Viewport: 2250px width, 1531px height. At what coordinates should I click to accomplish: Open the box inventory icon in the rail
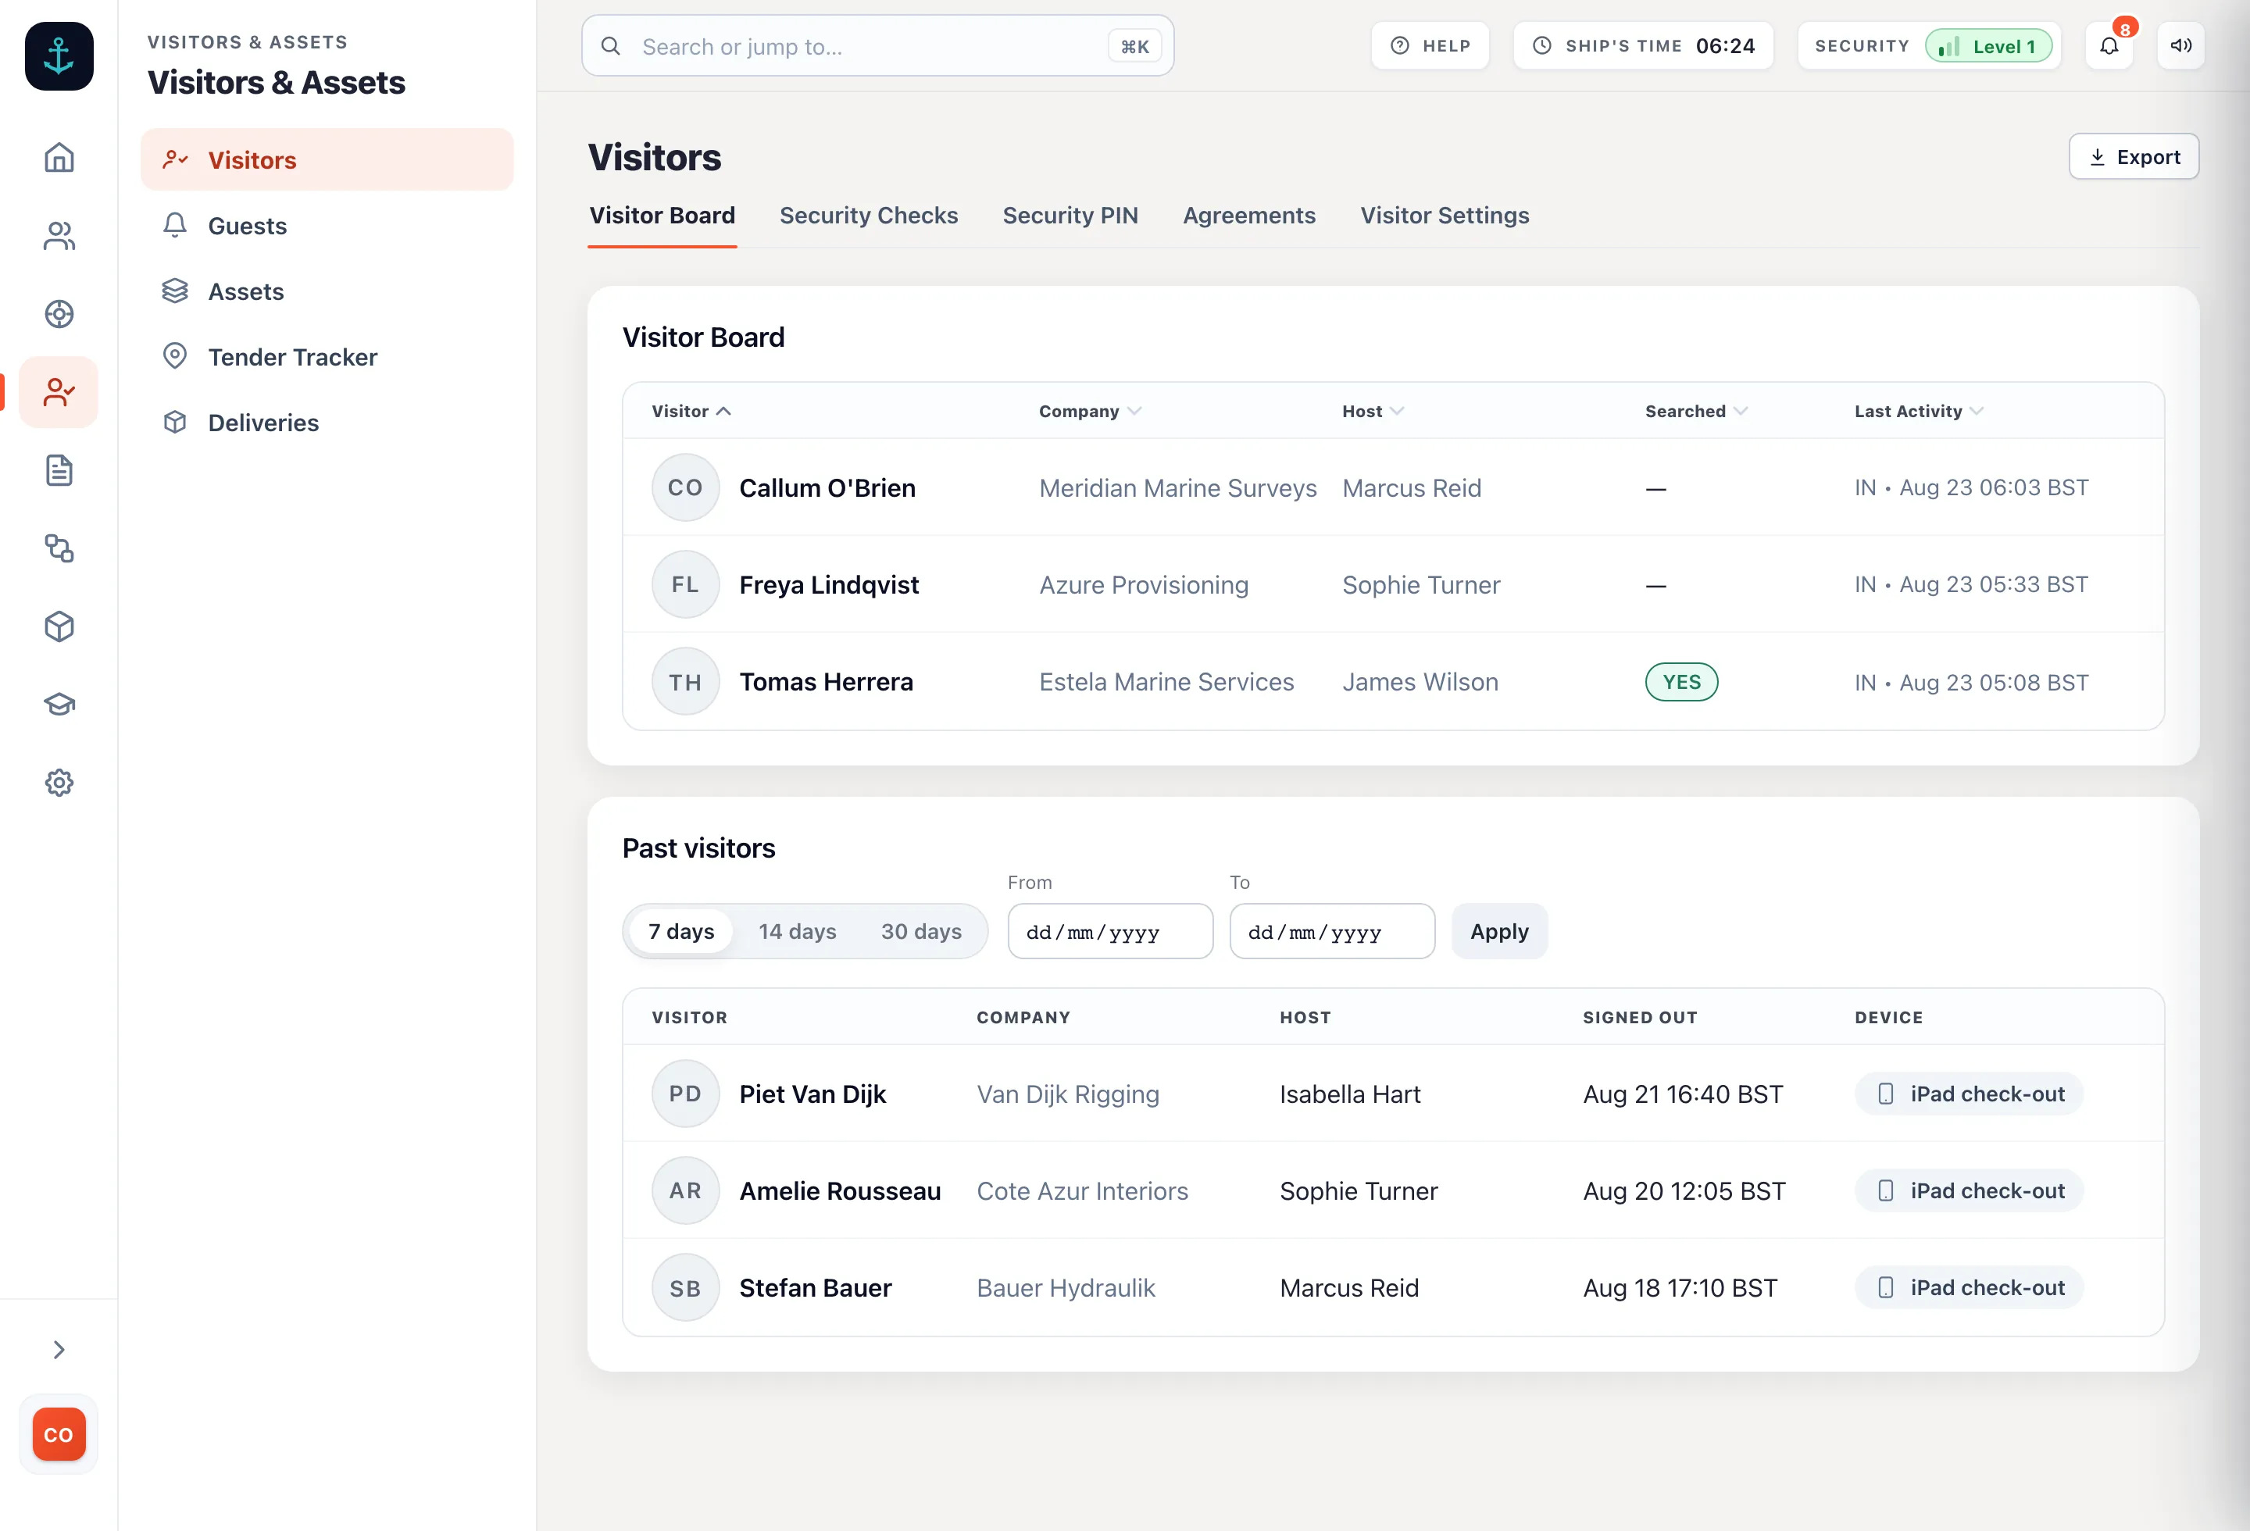coord(59,626)
